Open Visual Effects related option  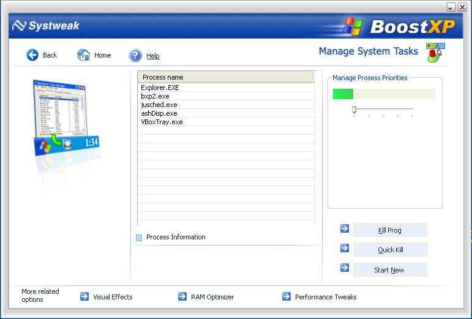pos(113,297)
